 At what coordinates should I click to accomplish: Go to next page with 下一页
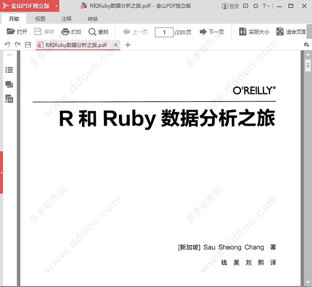[x=212, y=32]
